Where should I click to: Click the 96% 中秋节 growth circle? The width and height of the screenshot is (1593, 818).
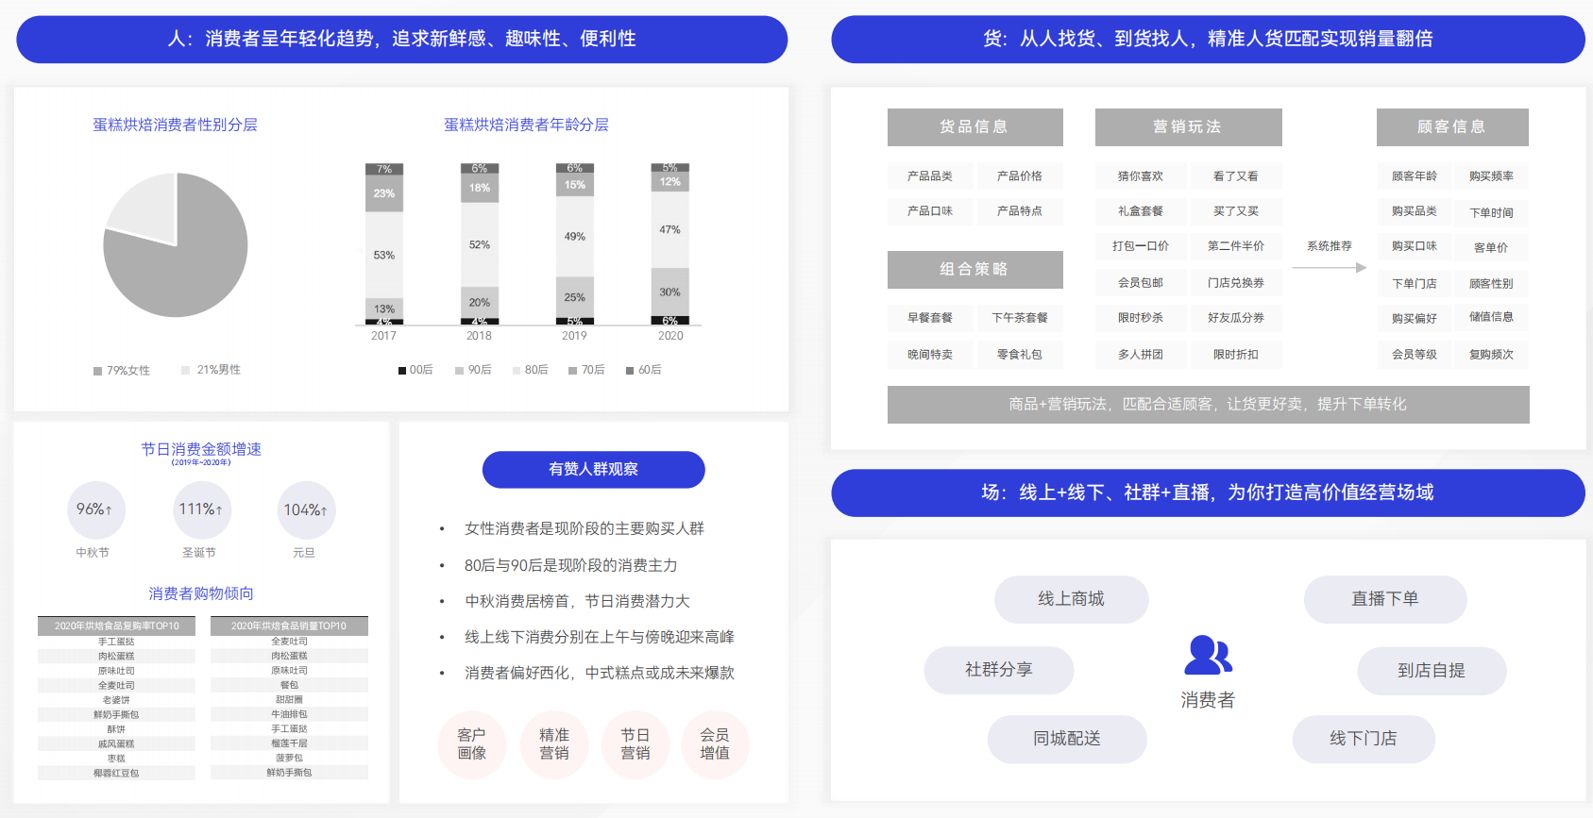[x=94, y=509]
